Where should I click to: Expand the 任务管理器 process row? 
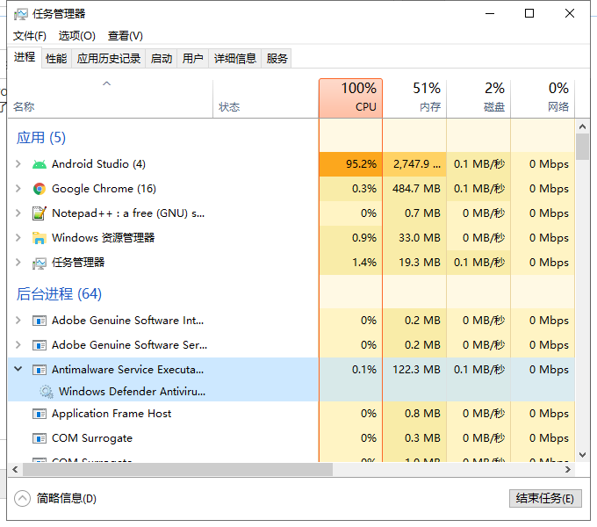point(18,263)
